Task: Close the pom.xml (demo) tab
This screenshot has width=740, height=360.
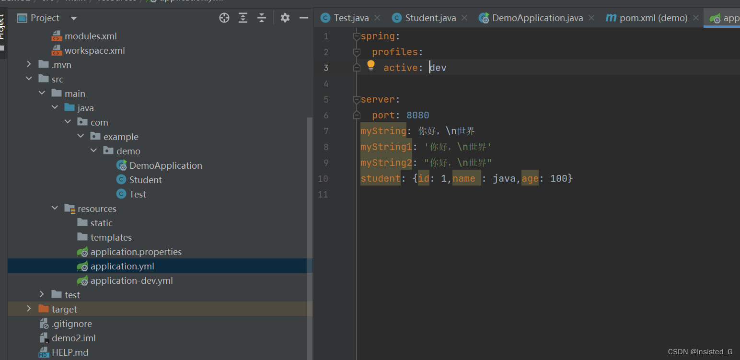Action: tap(696, 18)
